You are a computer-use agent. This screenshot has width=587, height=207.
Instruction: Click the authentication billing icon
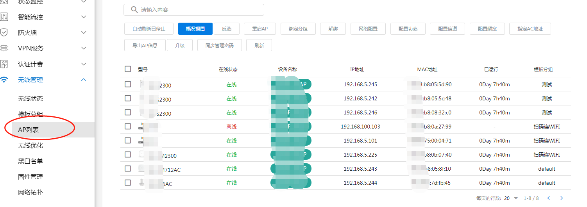click(x=4, y=64)
